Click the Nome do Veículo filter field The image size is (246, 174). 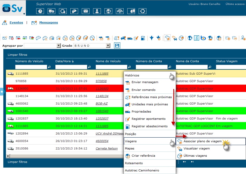pyautogui.click(x=111, y=67)
